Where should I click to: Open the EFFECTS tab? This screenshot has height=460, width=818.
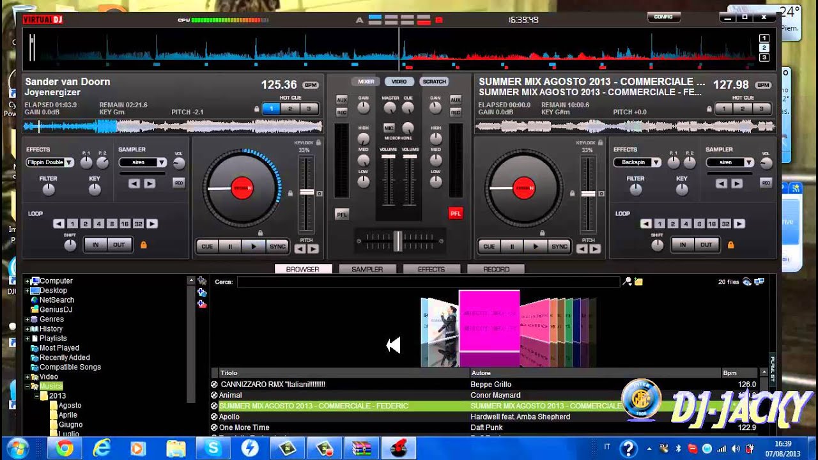click(431, 269)
